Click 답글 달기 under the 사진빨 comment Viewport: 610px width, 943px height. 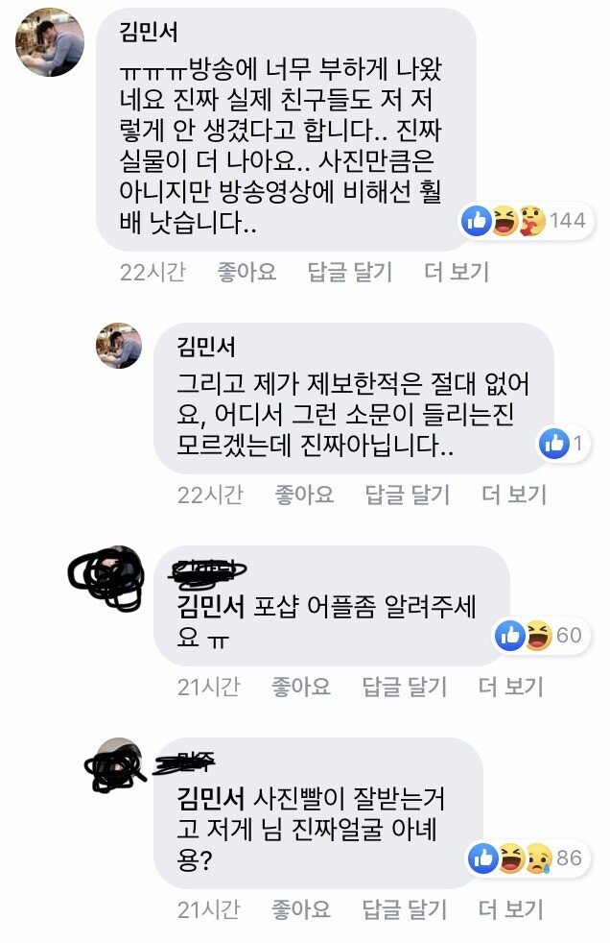pyautogui.click(x=405, y=909)
